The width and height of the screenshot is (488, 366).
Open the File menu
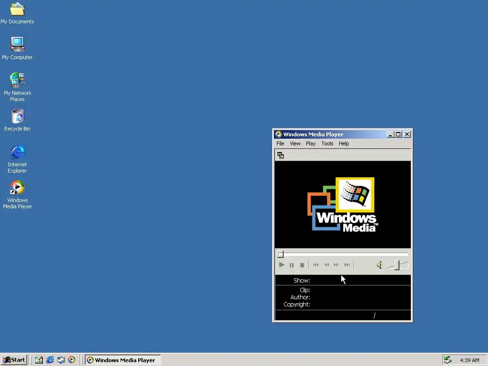coord(280,143)
